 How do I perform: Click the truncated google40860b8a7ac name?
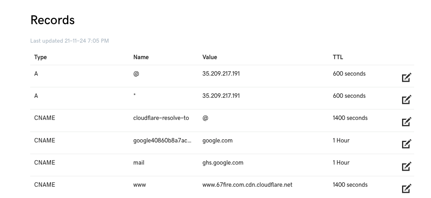coord(162,140)
